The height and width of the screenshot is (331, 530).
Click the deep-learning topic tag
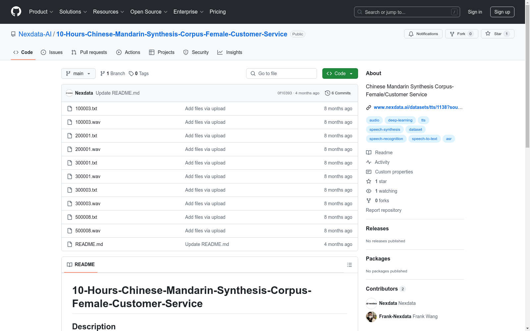(400, 120)
